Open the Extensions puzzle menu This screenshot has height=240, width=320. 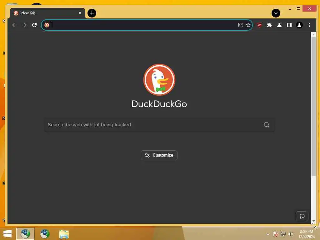click(x=269, y=25)
